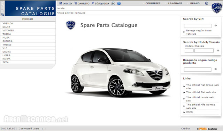
Task: Open the BÚSQUEDA search page
Action: pyautogui.click(x=100, y=3)
